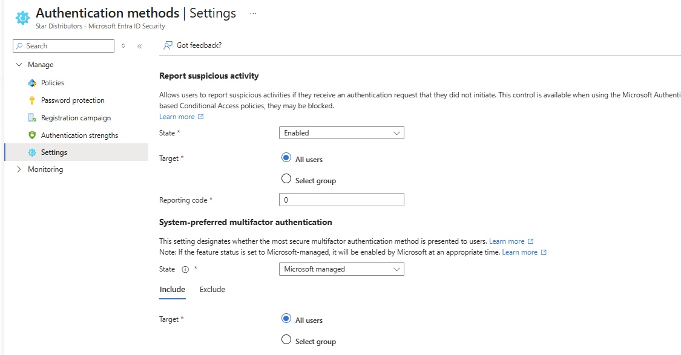The width and height of the screenshot is (681, 355).
Task: Select All users for suspicious activity target
Action: pyautogui.click(x=286, y=158)
